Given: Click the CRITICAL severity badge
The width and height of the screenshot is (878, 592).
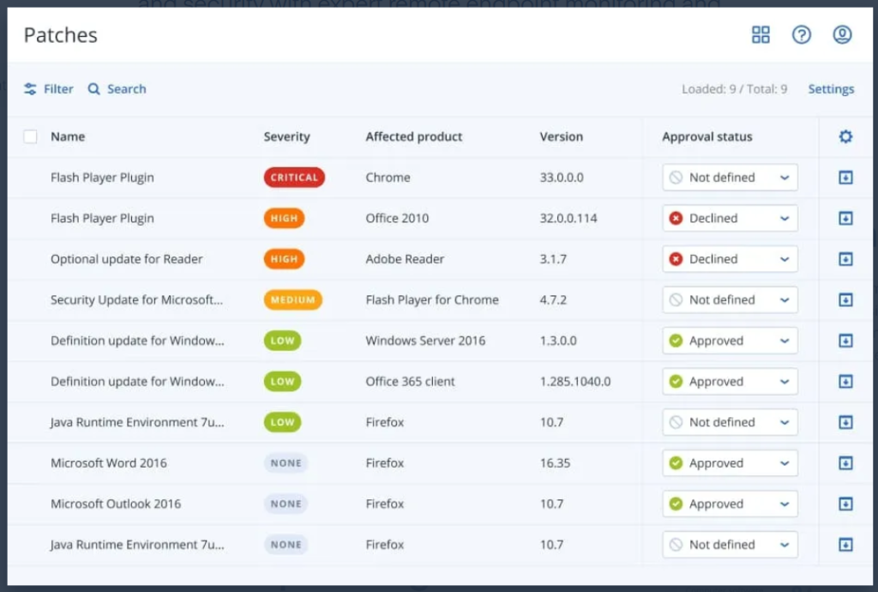Looking at the screenshot, I should tap(294, 178).
